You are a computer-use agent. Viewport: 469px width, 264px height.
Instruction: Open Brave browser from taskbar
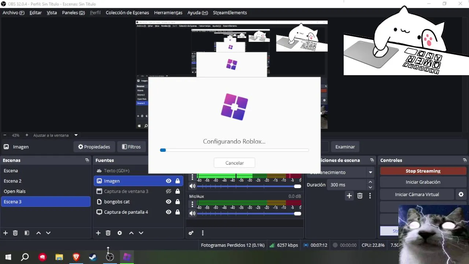(76, 257)
